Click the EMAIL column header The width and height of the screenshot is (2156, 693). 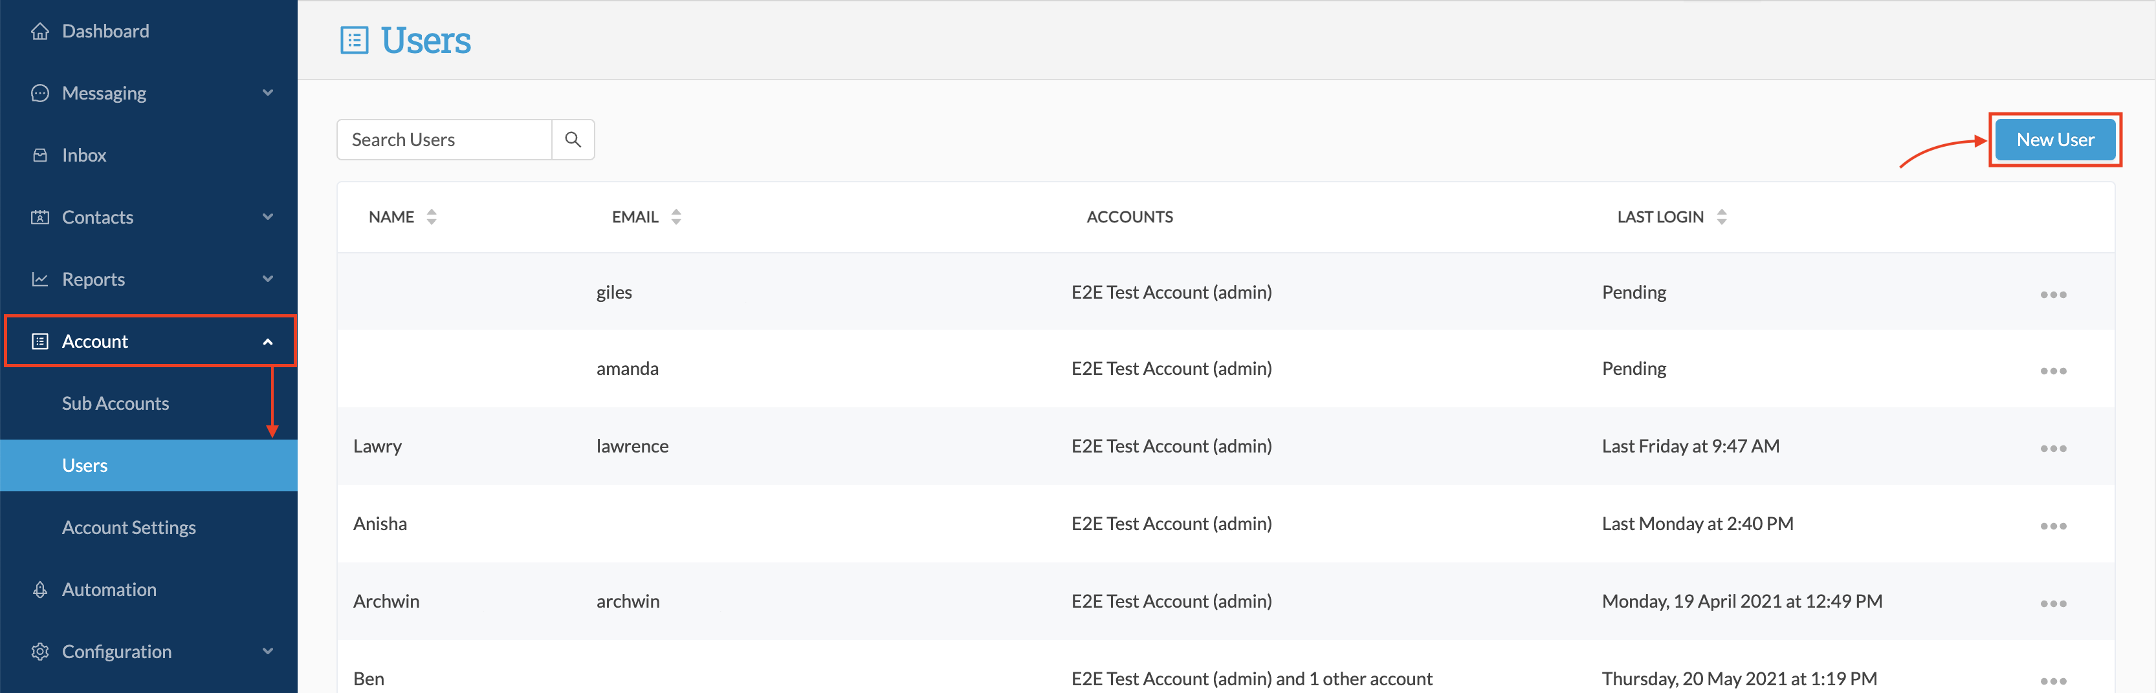pos(634,217)
